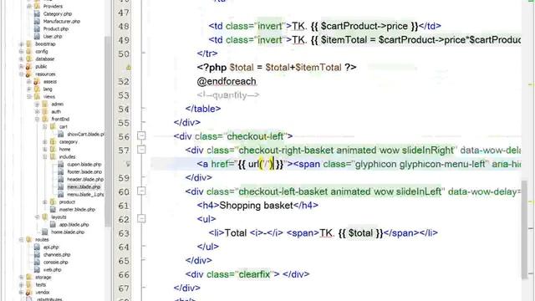
Task: Collapse the frontEnd folder
Action: point(37,119)
